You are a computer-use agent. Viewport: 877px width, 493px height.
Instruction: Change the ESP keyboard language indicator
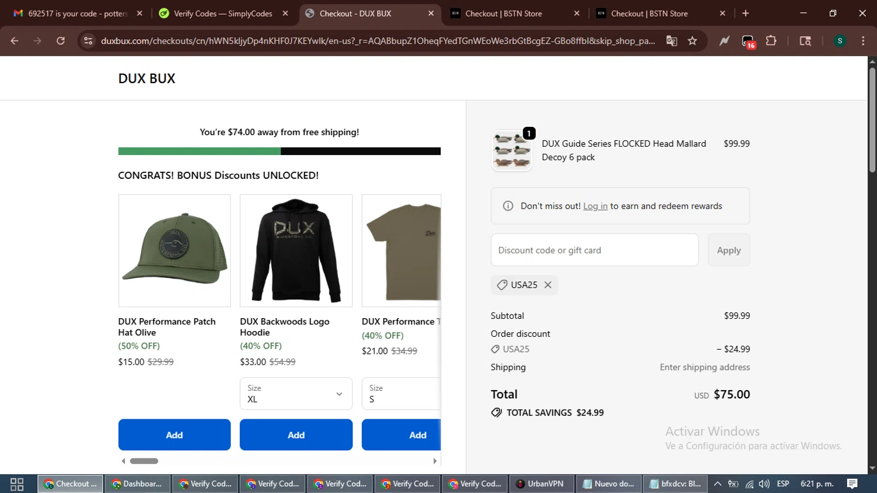[x=783, y=484]
